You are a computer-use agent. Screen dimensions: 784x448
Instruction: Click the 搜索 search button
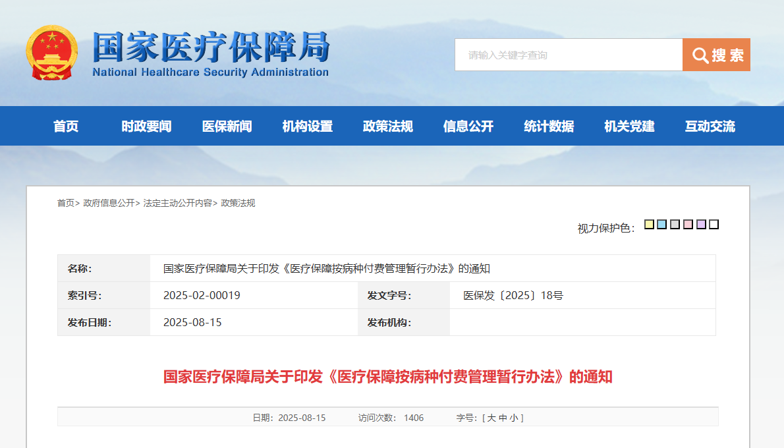tap(725, 55)
